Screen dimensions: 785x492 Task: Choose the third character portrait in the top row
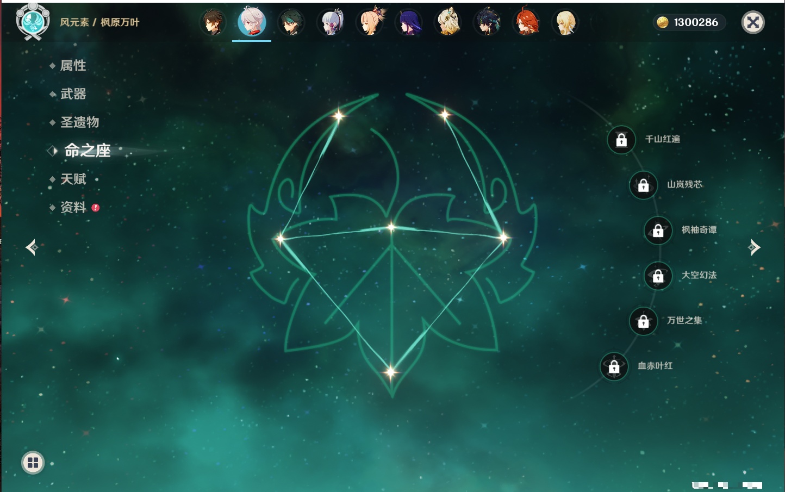291,22
